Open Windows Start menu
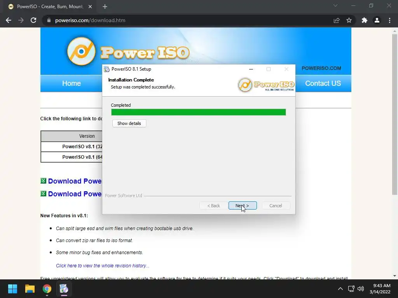This screenshot has width=398, height=298. coord(12,289)
